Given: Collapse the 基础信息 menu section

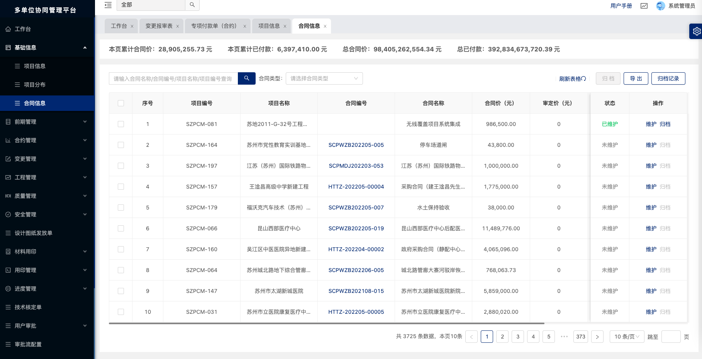Looking at the screenshot, I should point(85,48).
